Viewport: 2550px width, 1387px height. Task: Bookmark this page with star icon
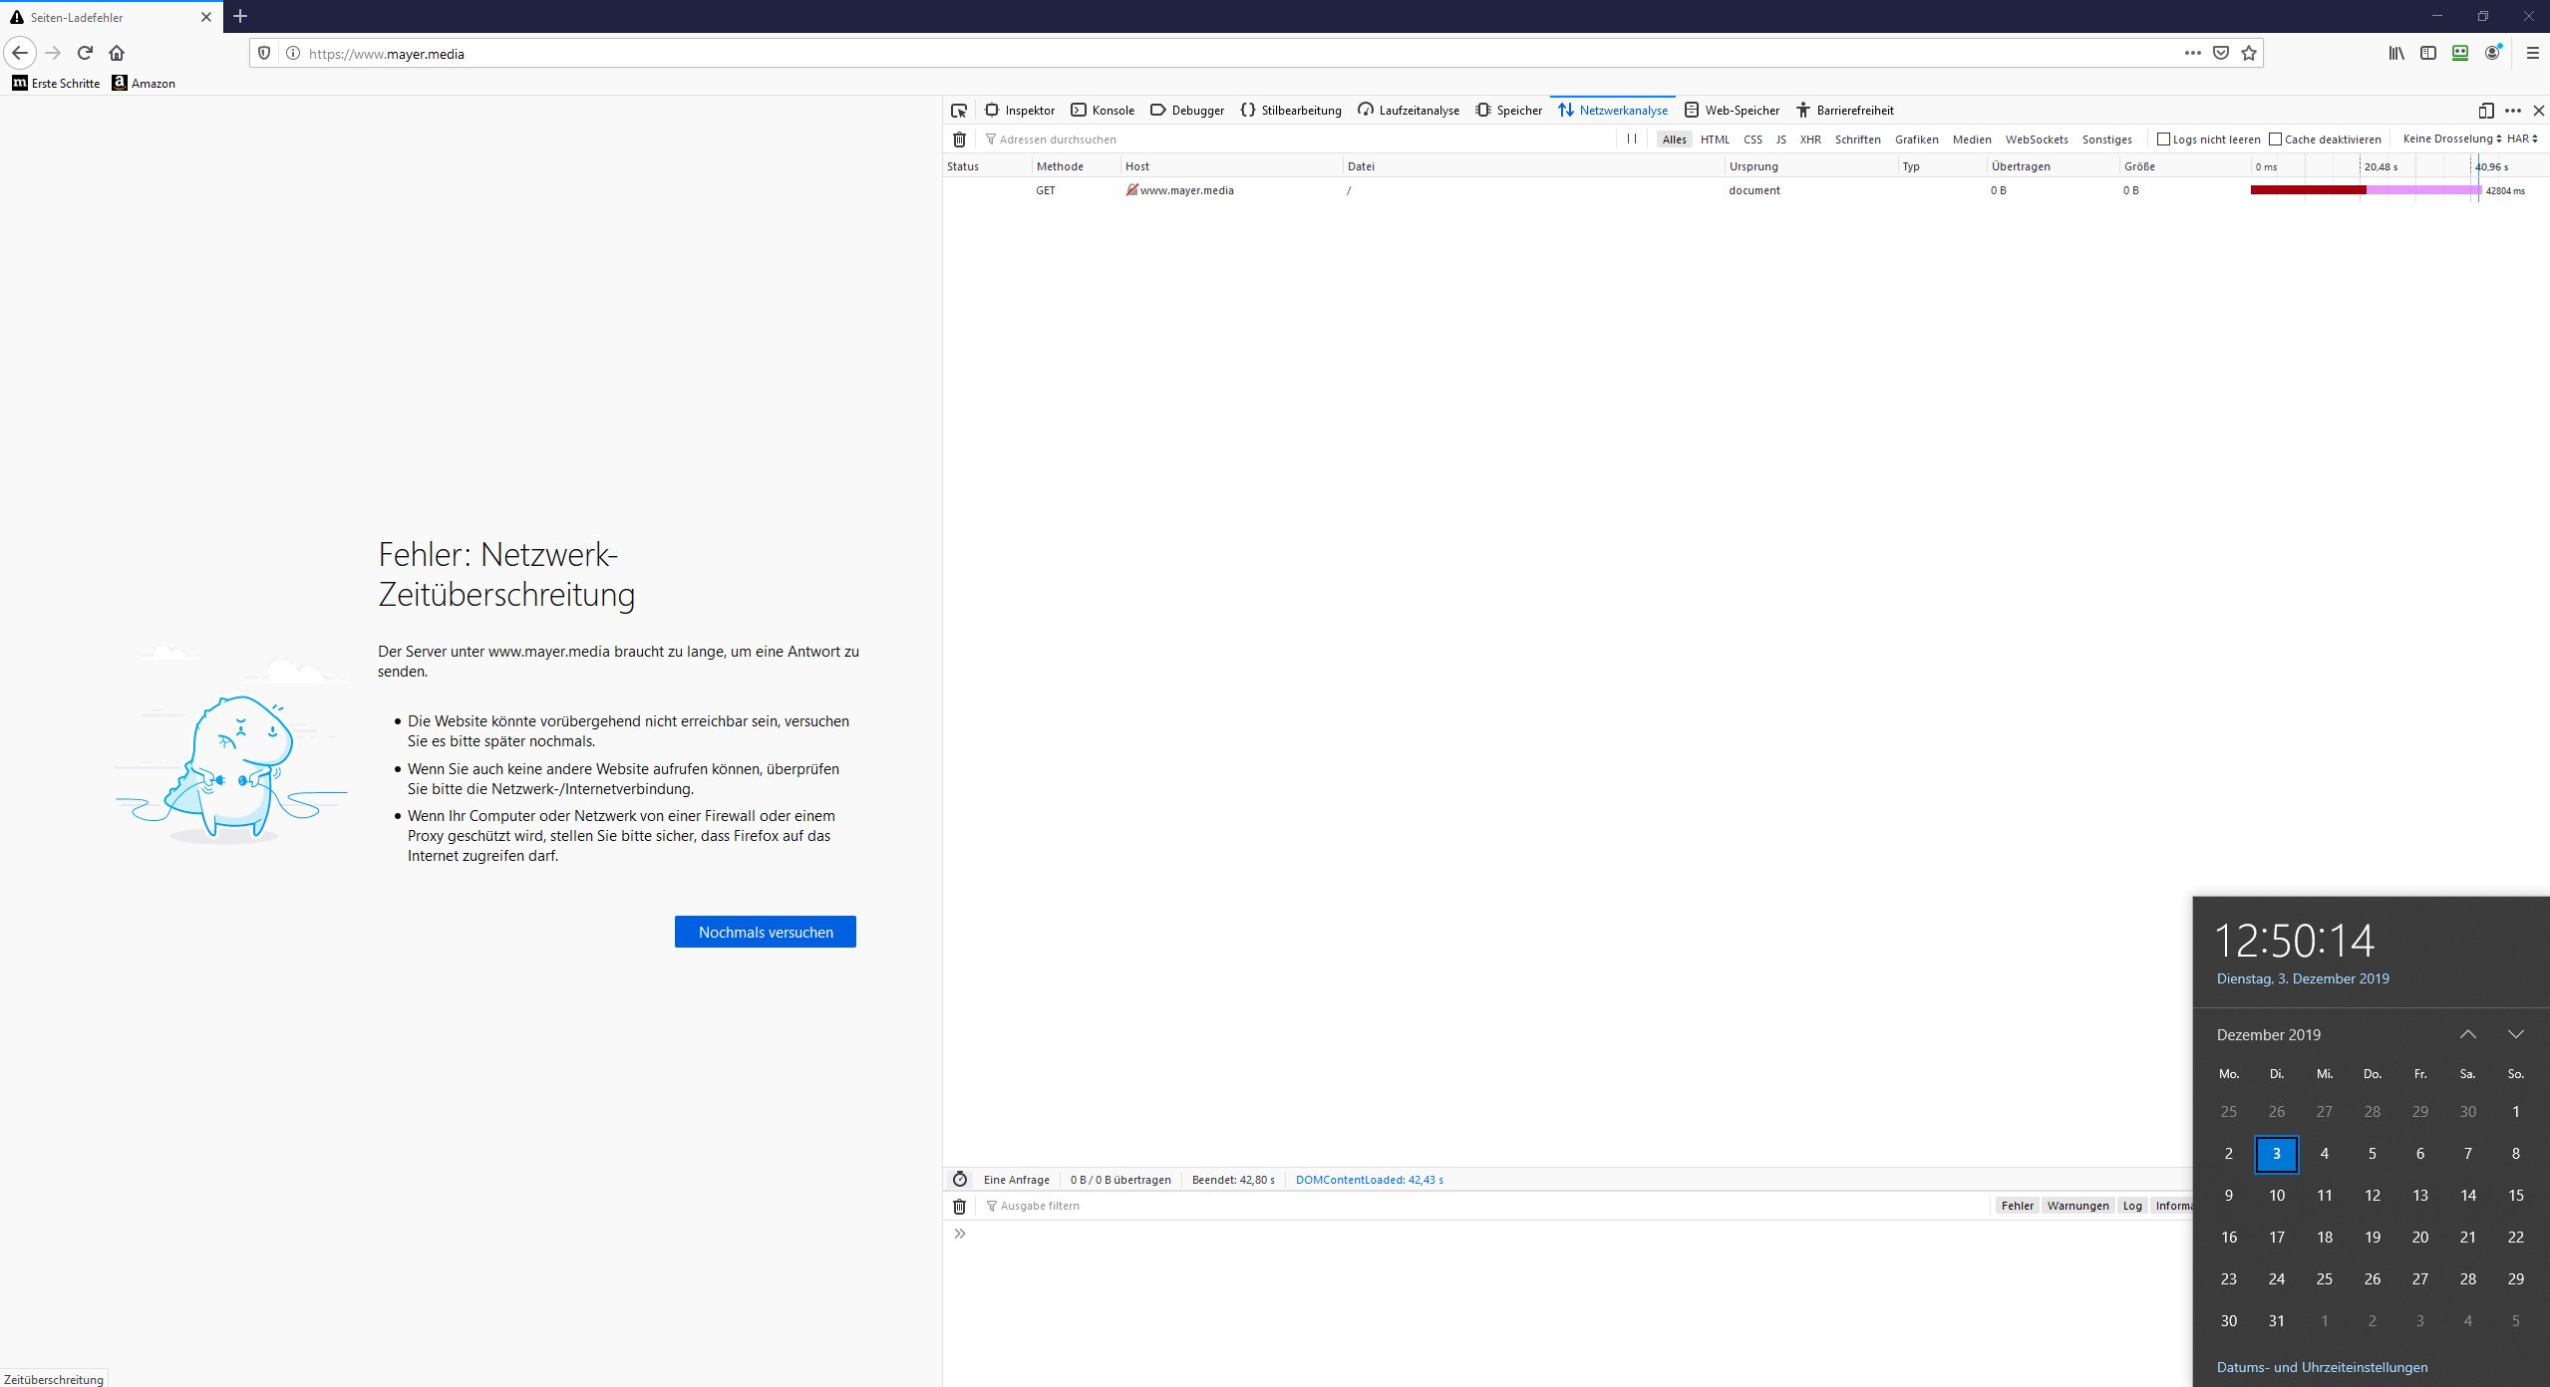point(2249,53)
